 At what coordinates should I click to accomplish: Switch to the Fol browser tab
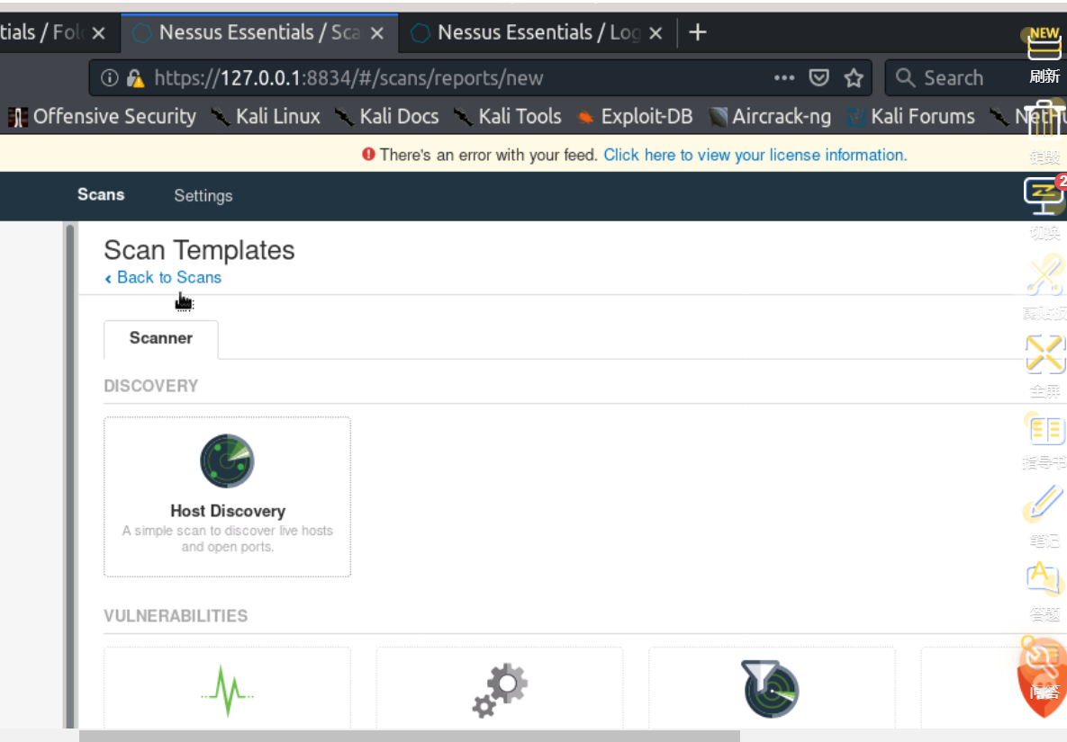pyautogui.click(x=41, y=32)
